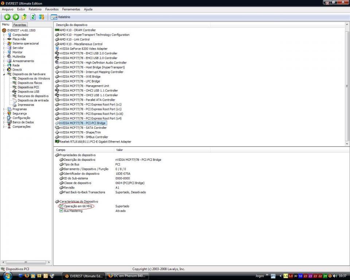Toggle the Bus Mastering checkbox
350x280 pixels.
click(61, 211)
